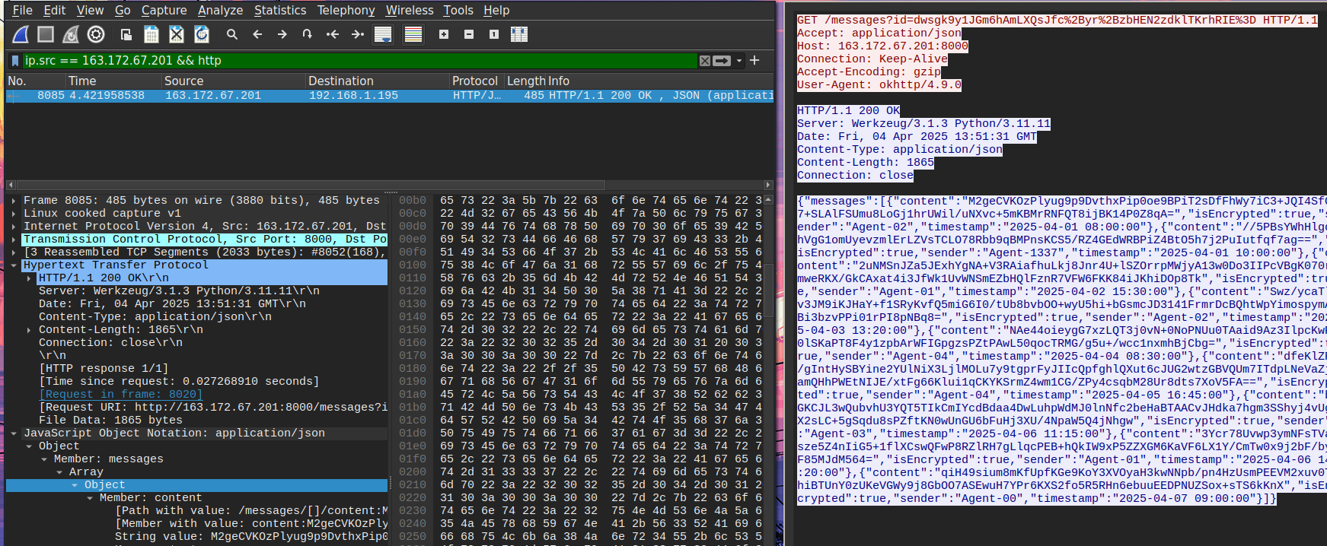This screenshot has height=546, width=1327.
Task: Sort packets by Info column
Action: point(660,81)
